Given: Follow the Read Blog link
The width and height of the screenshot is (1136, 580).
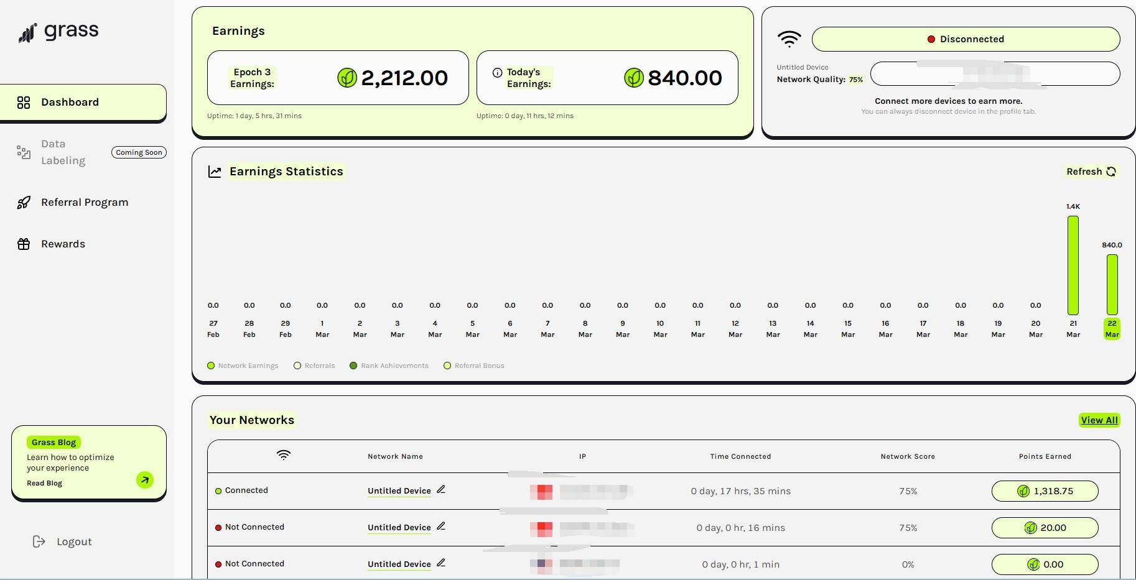Looking at the screenshot, I should [x=45, y=483].
